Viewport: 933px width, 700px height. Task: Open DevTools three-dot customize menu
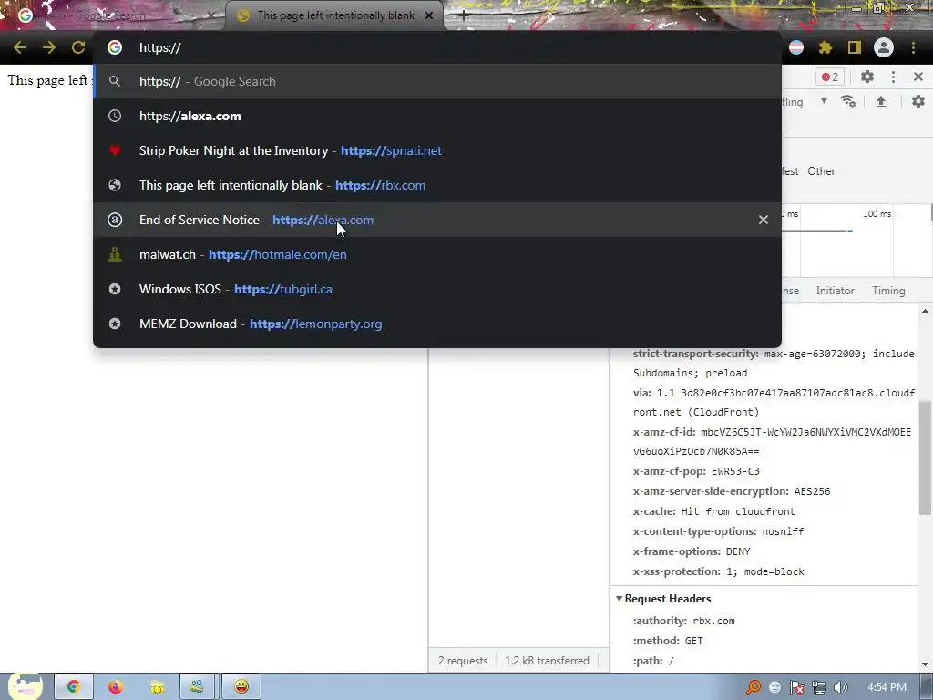click(893, 77)
